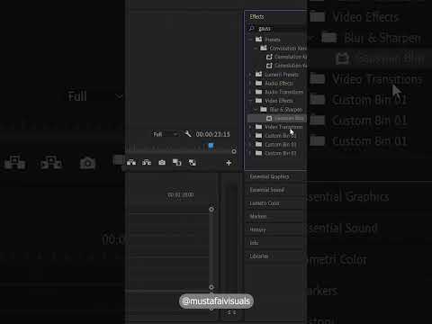Click the Audio Effects label
The image size is (432, 324).
click(279, 84)
